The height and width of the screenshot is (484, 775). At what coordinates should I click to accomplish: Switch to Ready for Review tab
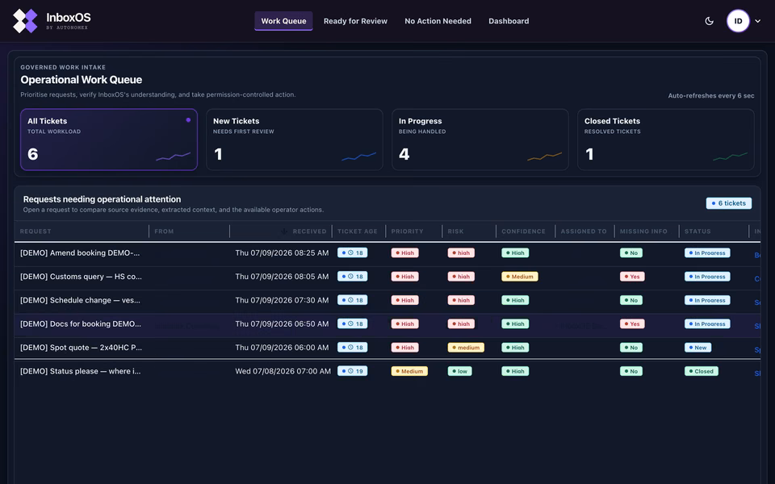click(355, 21)
